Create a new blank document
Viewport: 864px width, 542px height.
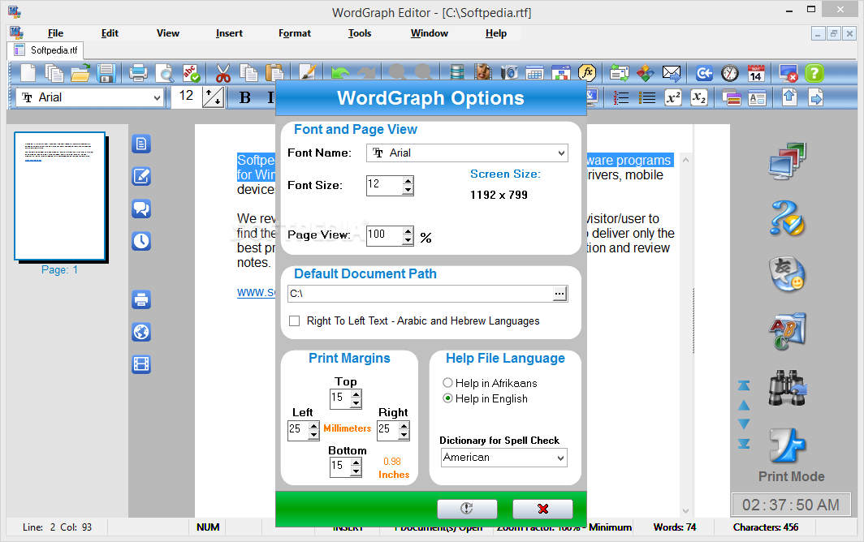pyautogui.click(x=28, y=73)
